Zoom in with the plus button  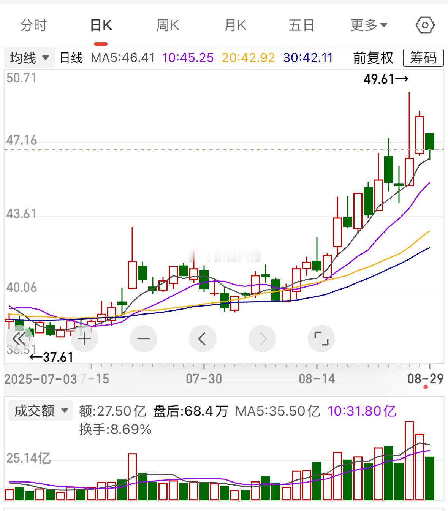click(x=84, y=339)
